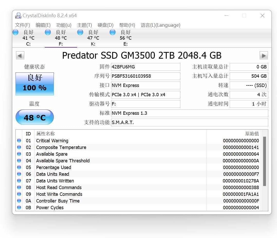Switch to the E: drive tab
The height and width of the screenshot is (238, 277).
(x=125, y=38)
